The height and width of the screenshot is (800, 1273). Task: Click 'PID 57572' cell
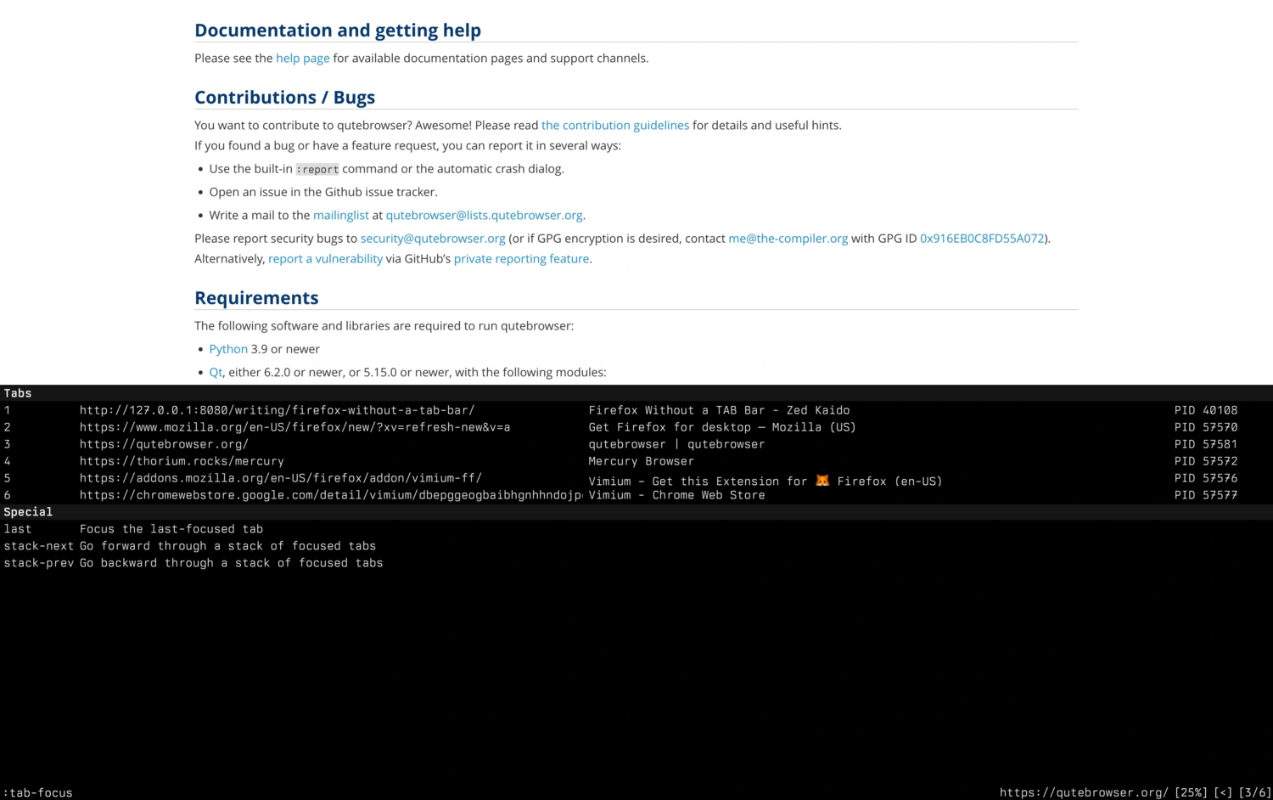click(1206, 461)
